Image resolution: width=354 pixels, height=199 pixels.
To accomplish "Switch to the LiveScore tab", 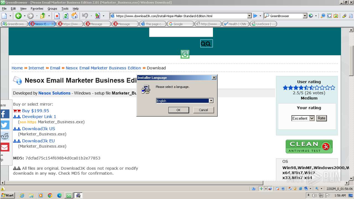I will [263, 24].
